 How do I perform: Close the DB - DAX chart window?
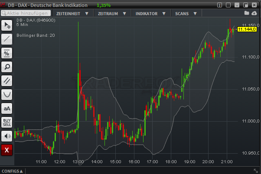(254, 5)
